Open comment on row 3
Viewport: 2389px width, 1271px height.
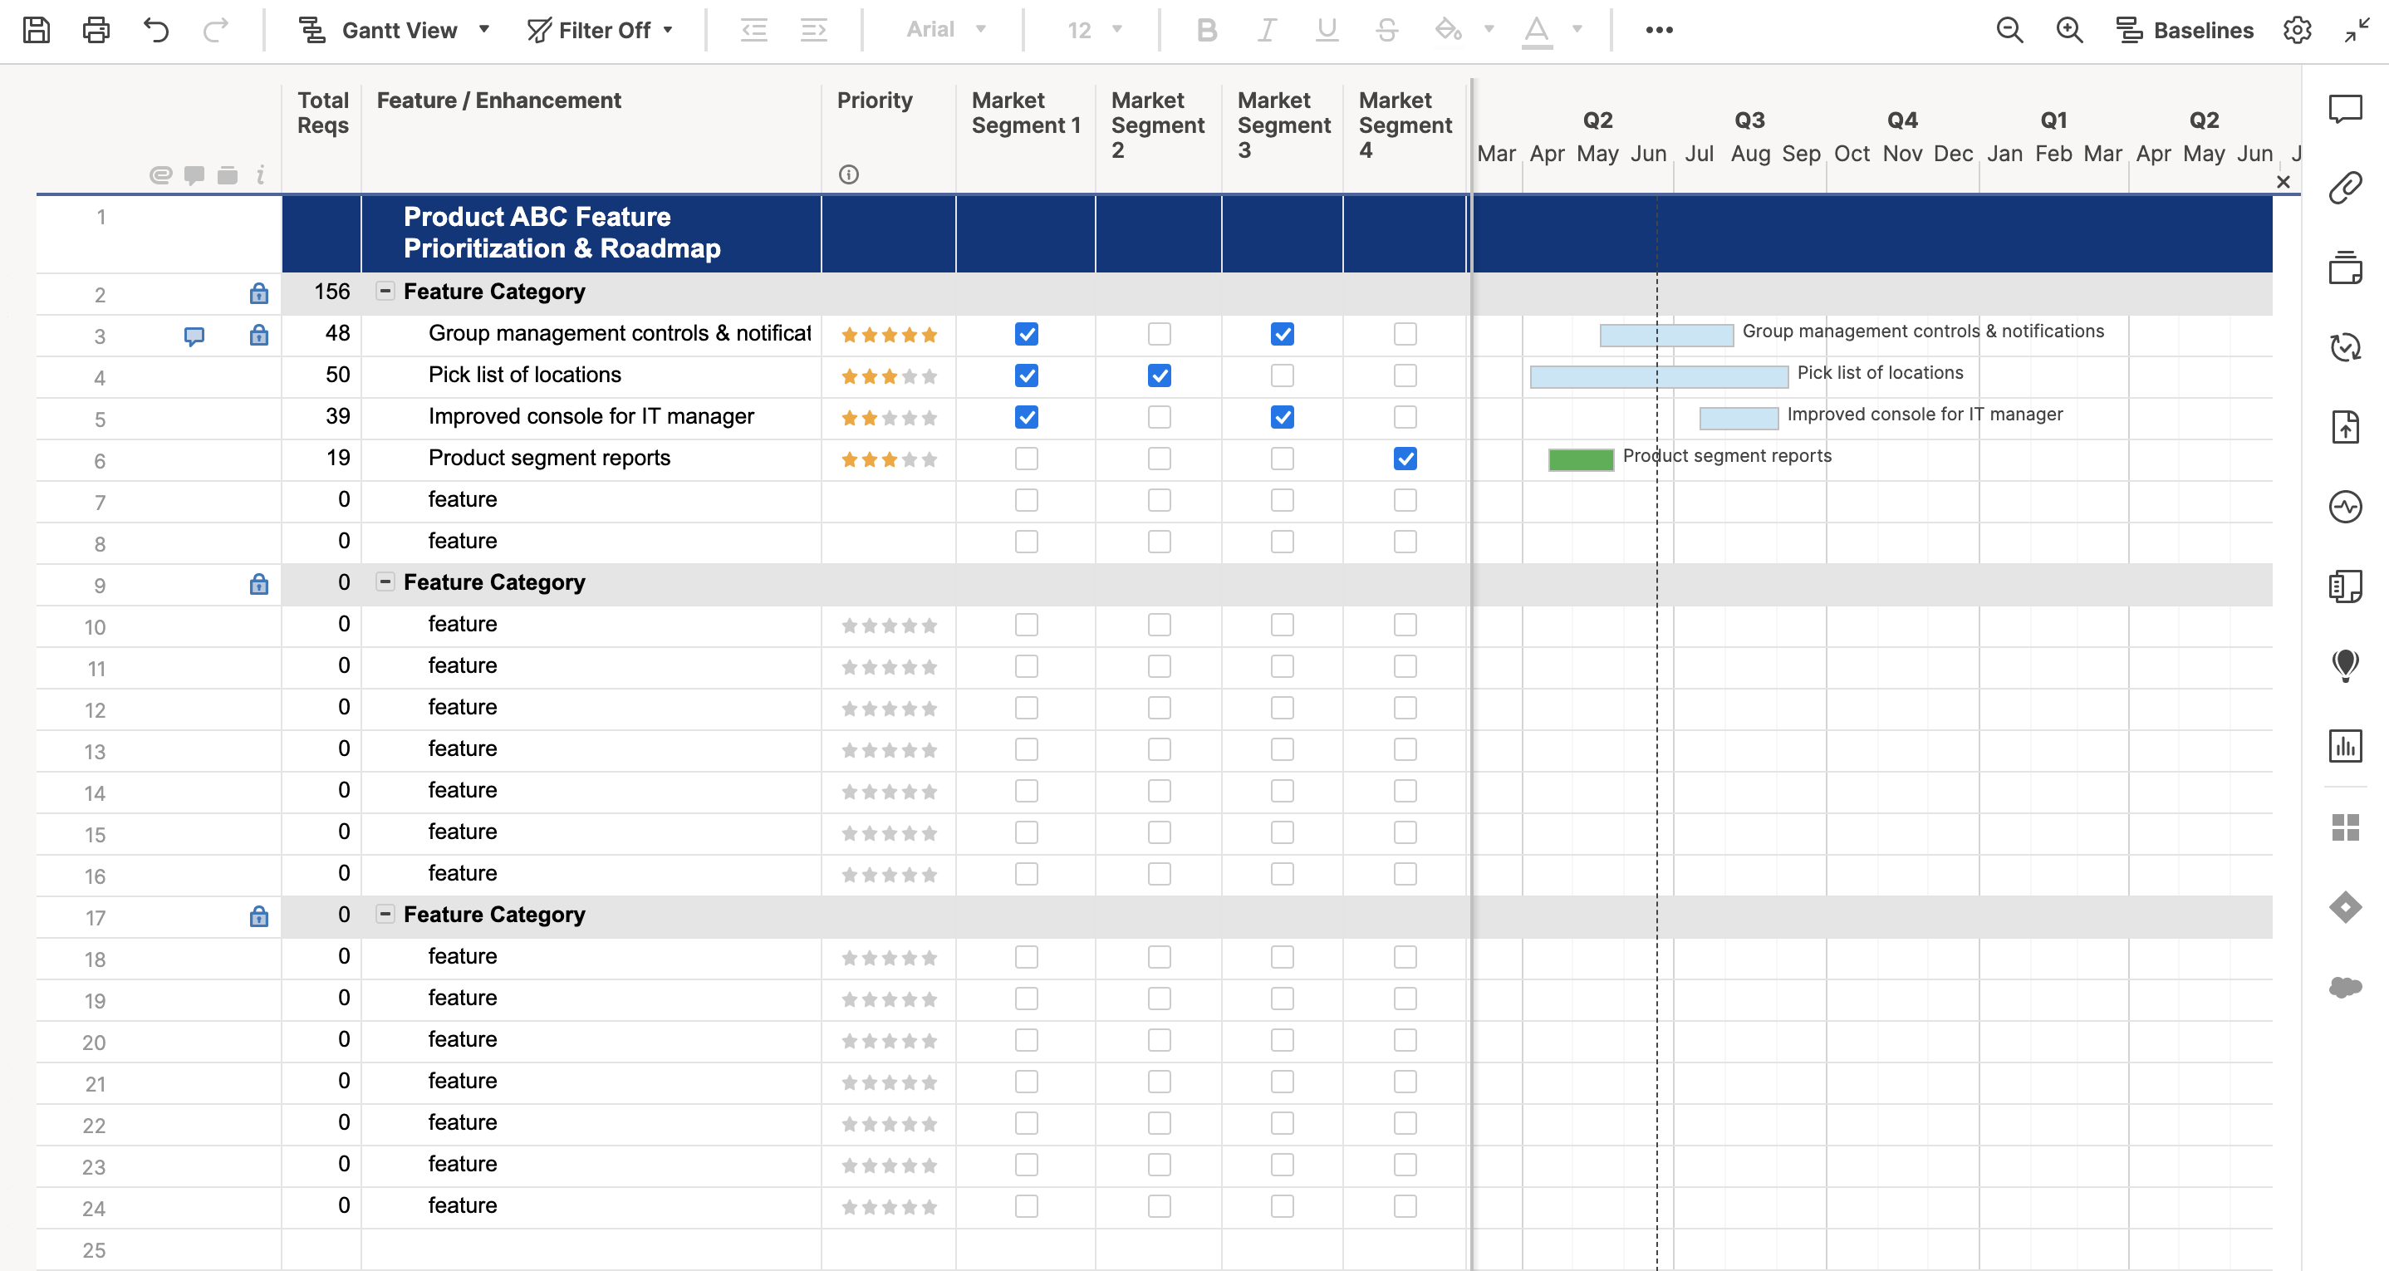pyautogui.click(x=194, y=335)
